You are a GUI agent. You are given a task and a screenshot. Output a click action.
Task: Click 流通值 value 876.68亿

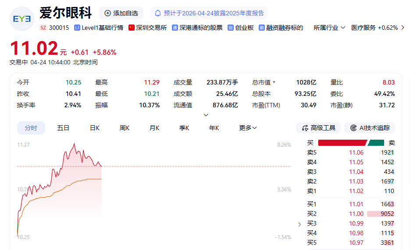click(x=225, y=105)
